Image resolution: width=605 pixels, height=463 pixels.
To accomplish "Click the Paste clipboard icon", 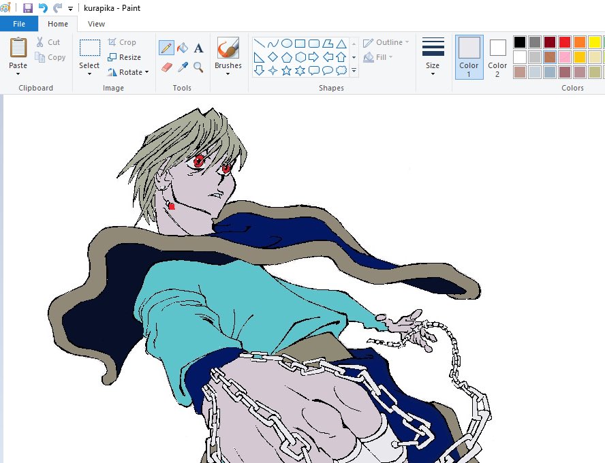I will pos(18,48).
